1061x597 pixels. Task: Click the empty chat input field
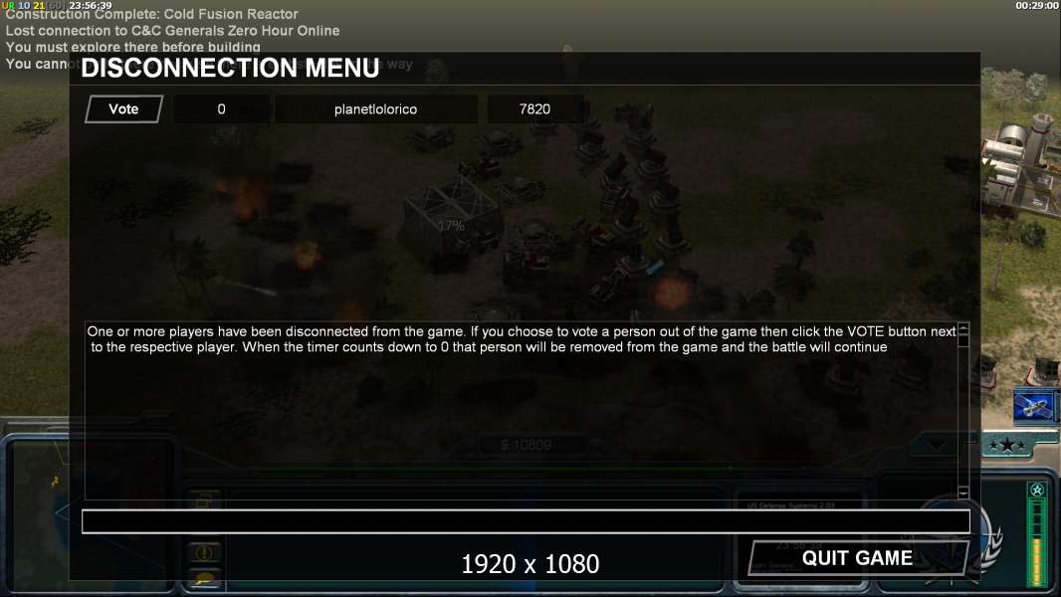[x=526, y=521]
